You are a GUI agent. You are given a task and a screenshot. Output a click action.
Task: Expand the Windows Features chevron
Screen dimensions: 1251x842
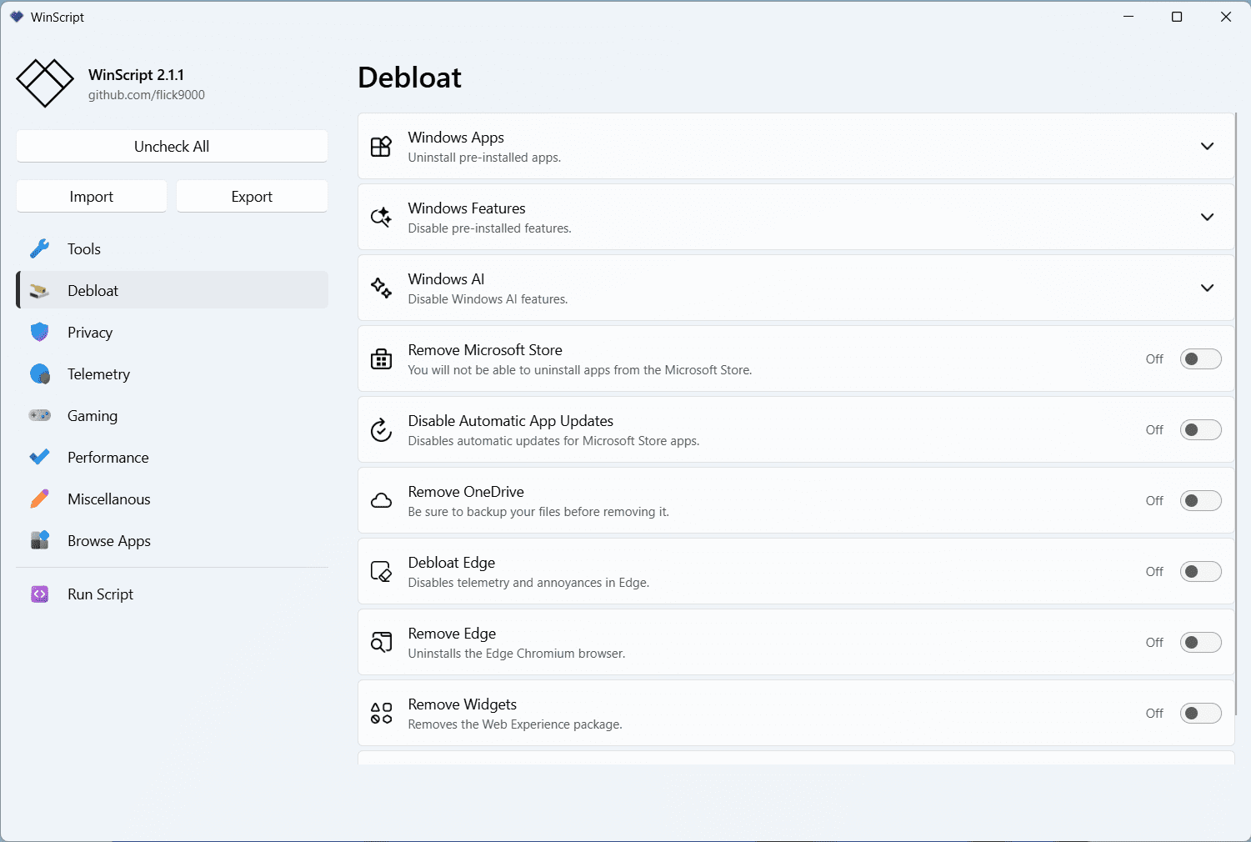pyautogui.click(x=1207, y=217)
